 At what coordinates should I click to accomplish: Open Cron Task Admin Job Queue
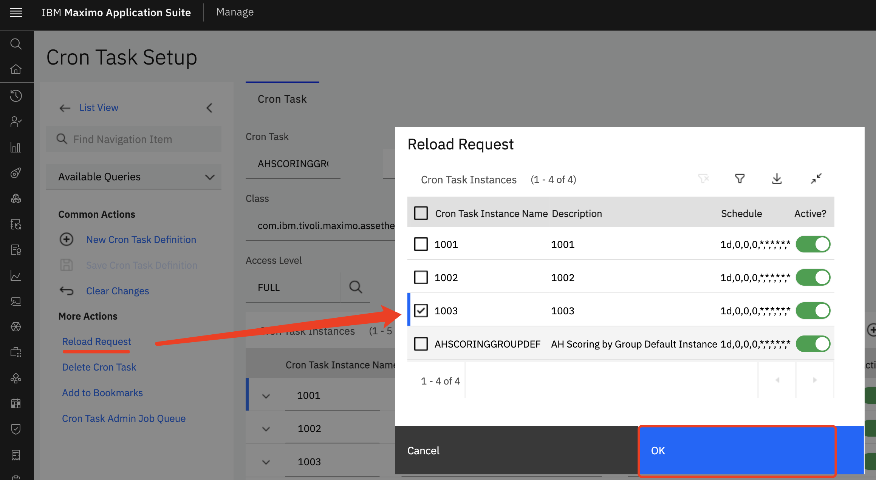[x=124, y=418]
